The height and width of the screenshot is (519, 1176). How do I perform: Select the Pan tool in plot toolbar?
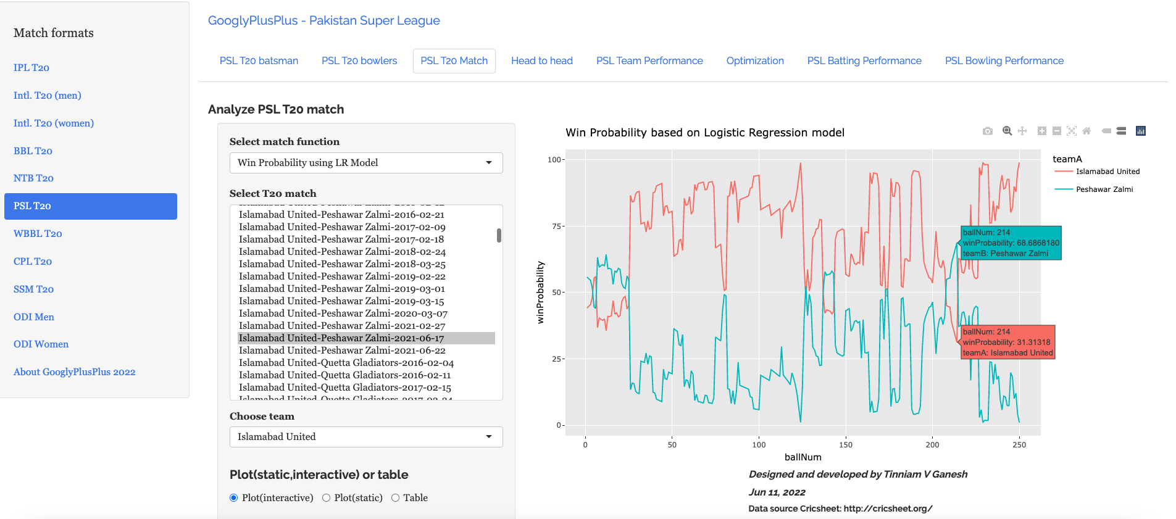1022,131
